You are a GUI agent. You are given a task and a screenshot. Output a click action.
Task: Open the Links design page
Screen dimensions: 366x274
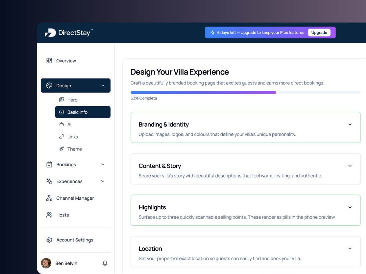73,137
